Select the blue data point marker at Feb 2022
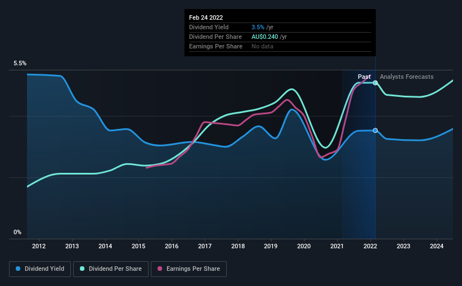The height and width of the screenshot is (286, 462). click(x=375, y=130)
